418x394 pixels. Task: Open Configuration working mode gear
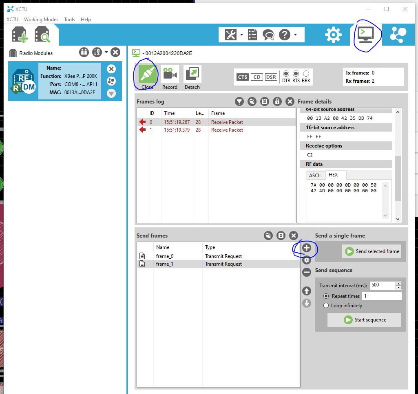333,35
